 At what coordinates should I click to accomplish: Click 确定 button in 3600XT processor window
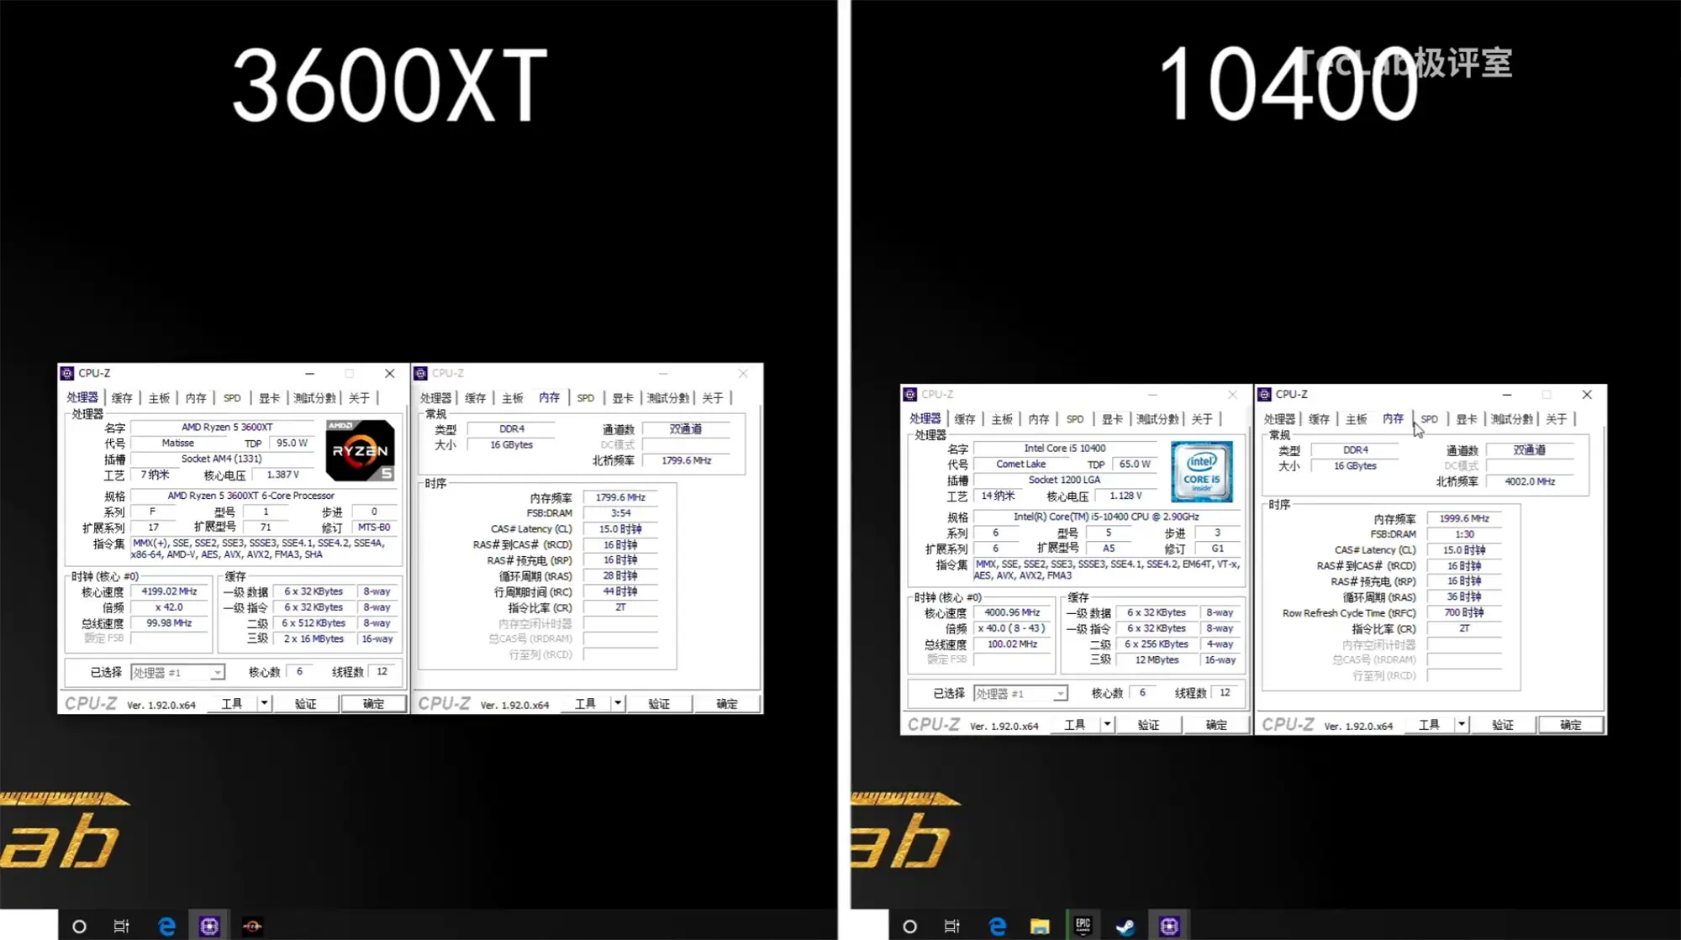(374, 703)
